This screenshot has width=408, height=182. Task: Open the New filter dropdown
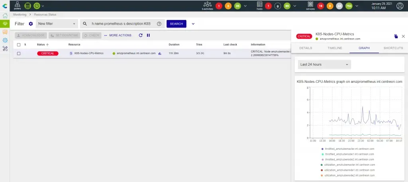click(x=57, y=23)
